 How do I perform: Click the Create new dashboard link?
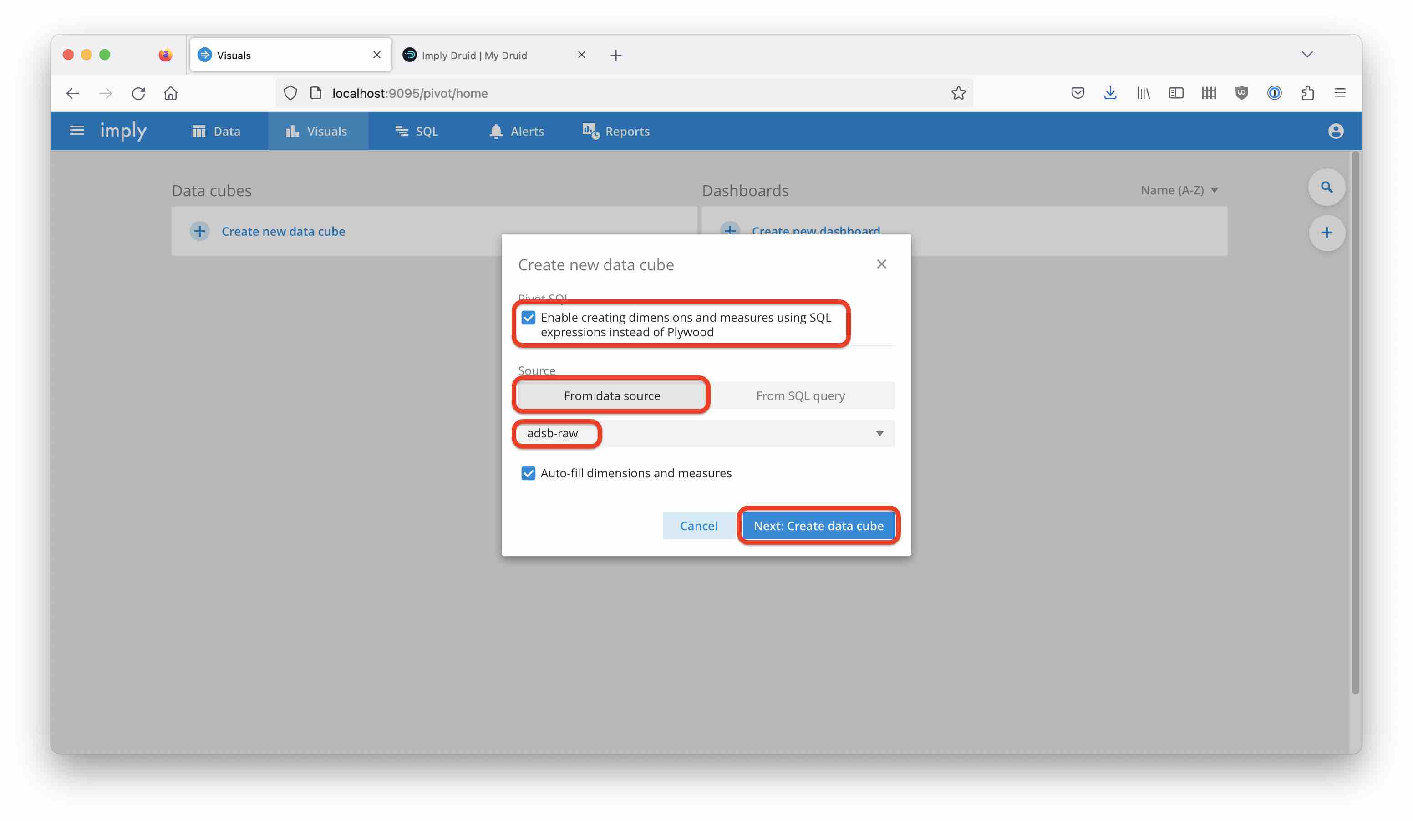point(816,231)
